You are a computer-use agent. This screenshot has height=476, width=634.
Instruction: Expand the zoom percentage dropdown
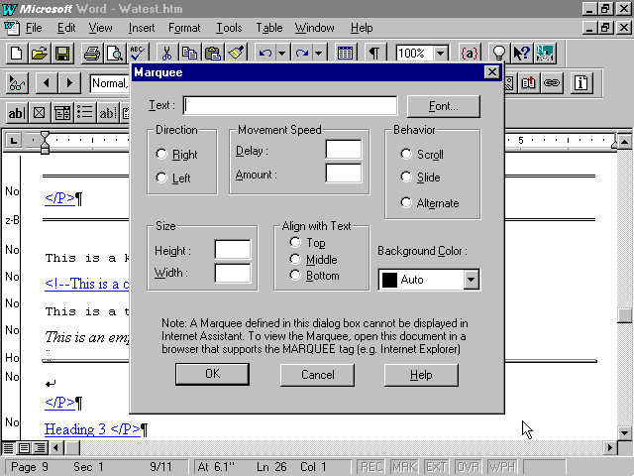(x=447, y=53)
